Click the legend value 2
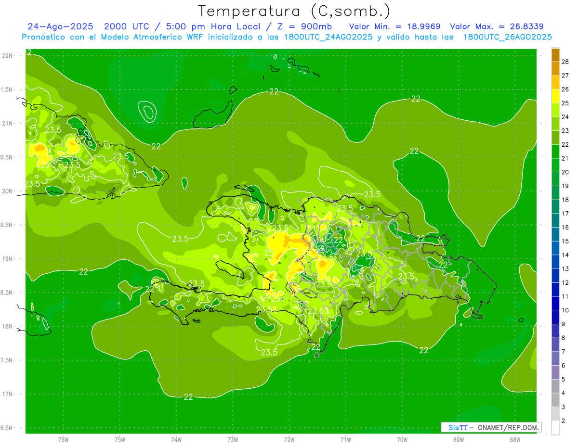Viewport: 578px width, 446px height. point(564,421)
